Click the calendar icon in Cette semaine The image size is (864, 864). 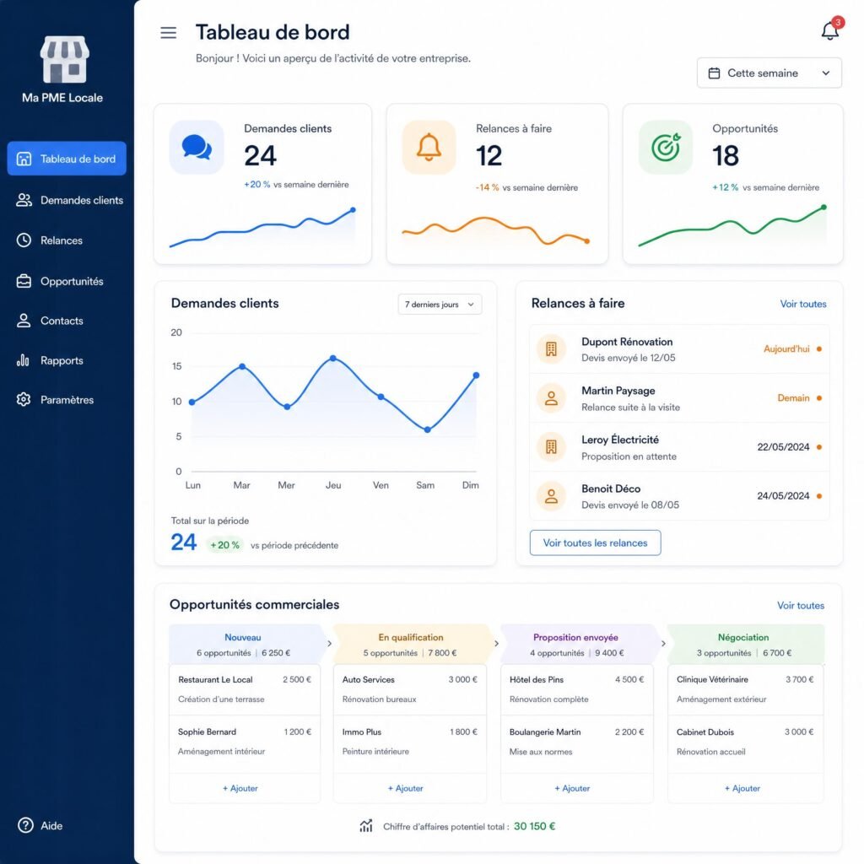point(714,73)
